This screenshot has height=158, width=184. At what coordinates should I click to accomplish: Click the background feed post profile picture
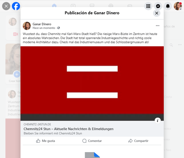[12, 94]
